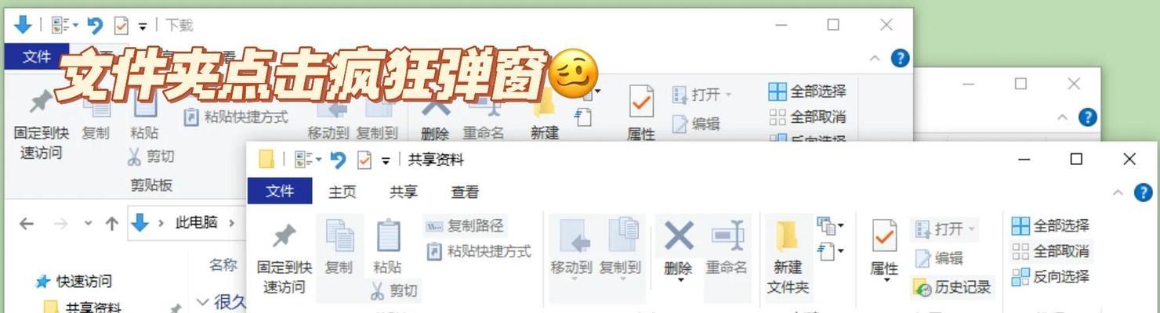1160x313 pixels.
Task: Click Copy path (复制路径)
Action: (x=465, y=226)
